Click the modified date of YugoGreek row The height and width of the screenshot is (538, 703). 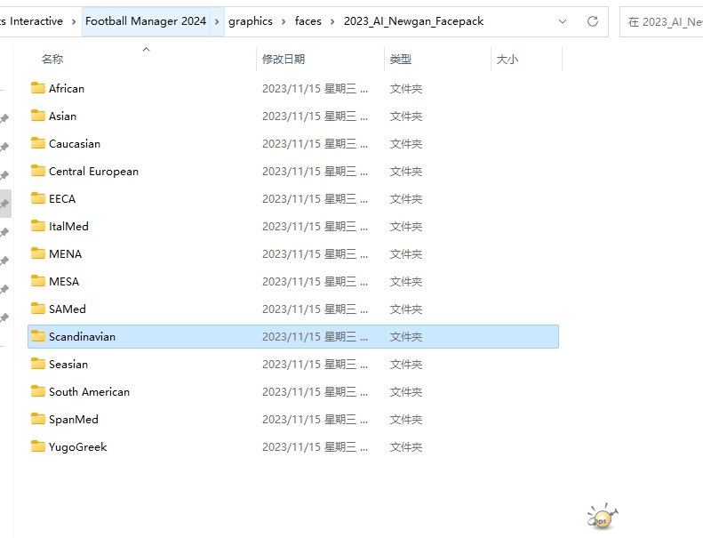click(315, 447)
